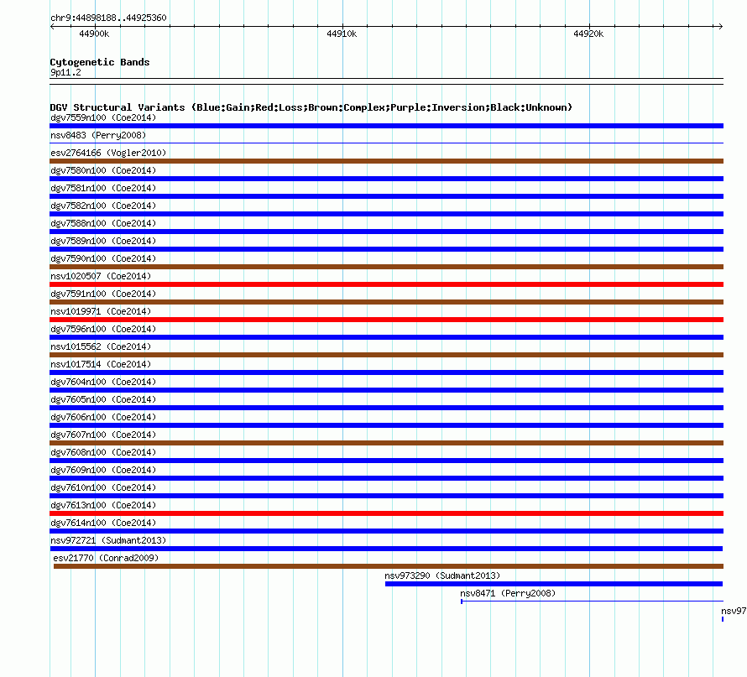Click the nsv1020507 (Coe2014) label

tap(101, 276)
